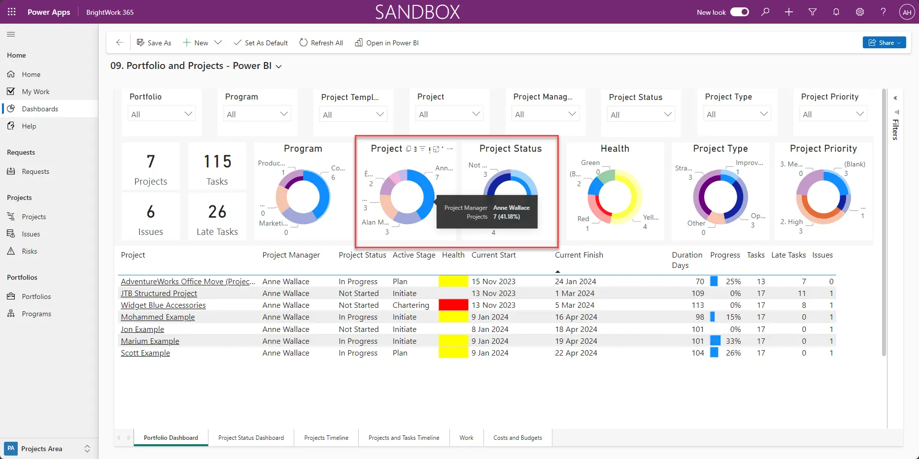
Task: Disable the New look toggle
Action: pos(739,12)
